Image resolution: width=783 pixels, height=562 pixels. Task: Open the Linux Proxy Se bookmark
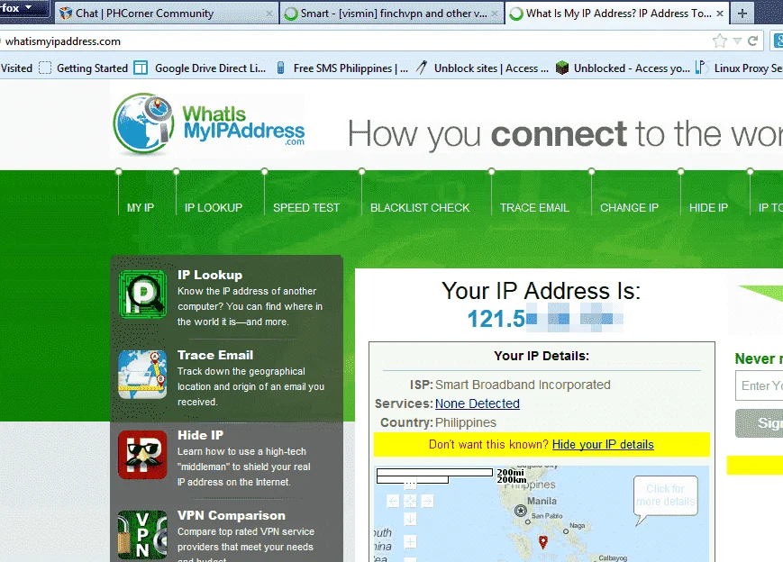[x=739, y=68]
